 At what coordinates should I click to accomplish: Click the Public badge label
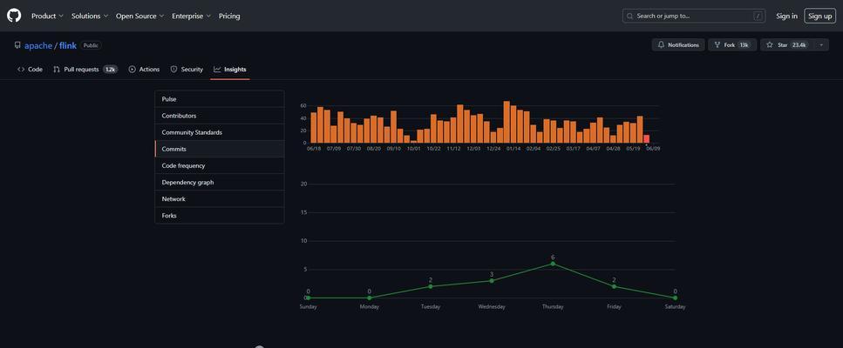pyautogui.click(x=91, y=45)
